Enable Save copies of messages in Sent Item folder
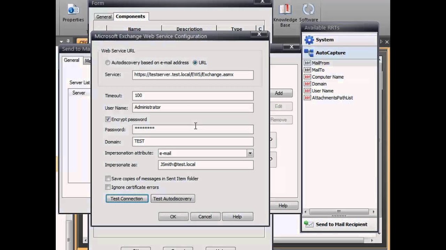The image size is (446, 250). (108, 178)
